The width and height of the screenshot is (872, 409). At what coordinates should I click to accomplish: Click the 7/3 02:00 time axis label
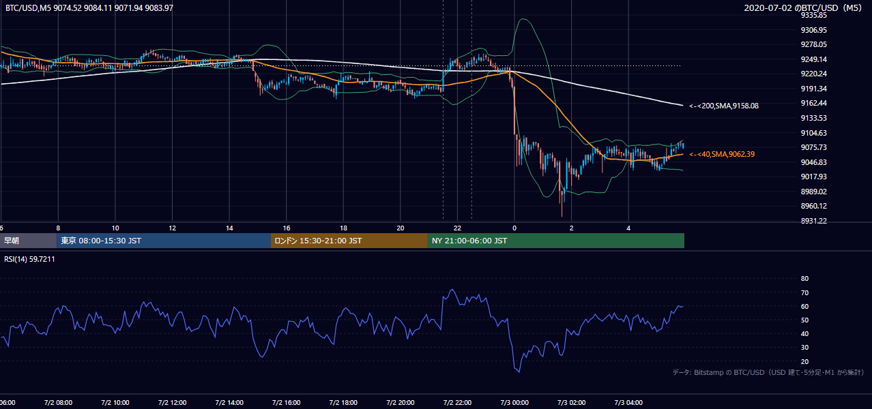[x=572, y=403]
